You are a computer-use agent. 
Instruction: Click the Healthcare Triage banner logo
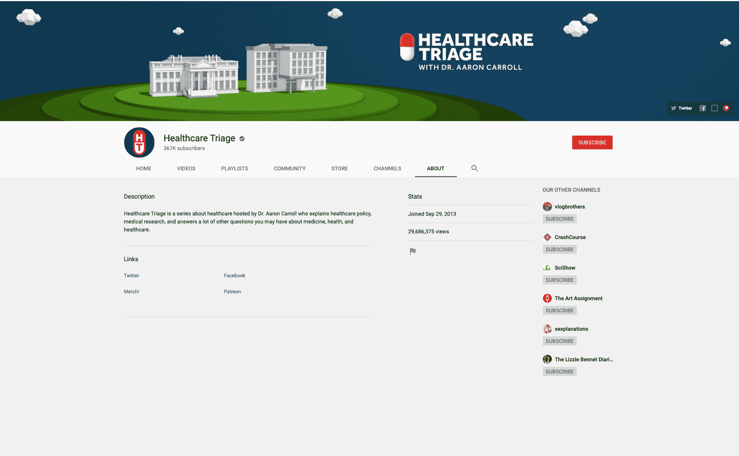(x=466, y=52)
